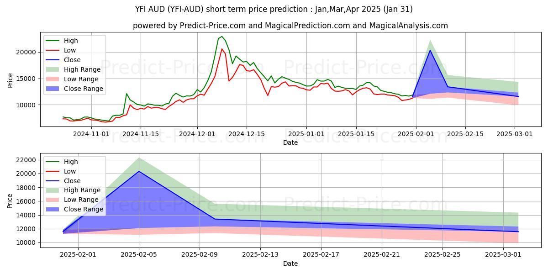The image size is (548, 274).
Task: Click the 22000 price tick on bottom chart
Action: tap(27, 160)
